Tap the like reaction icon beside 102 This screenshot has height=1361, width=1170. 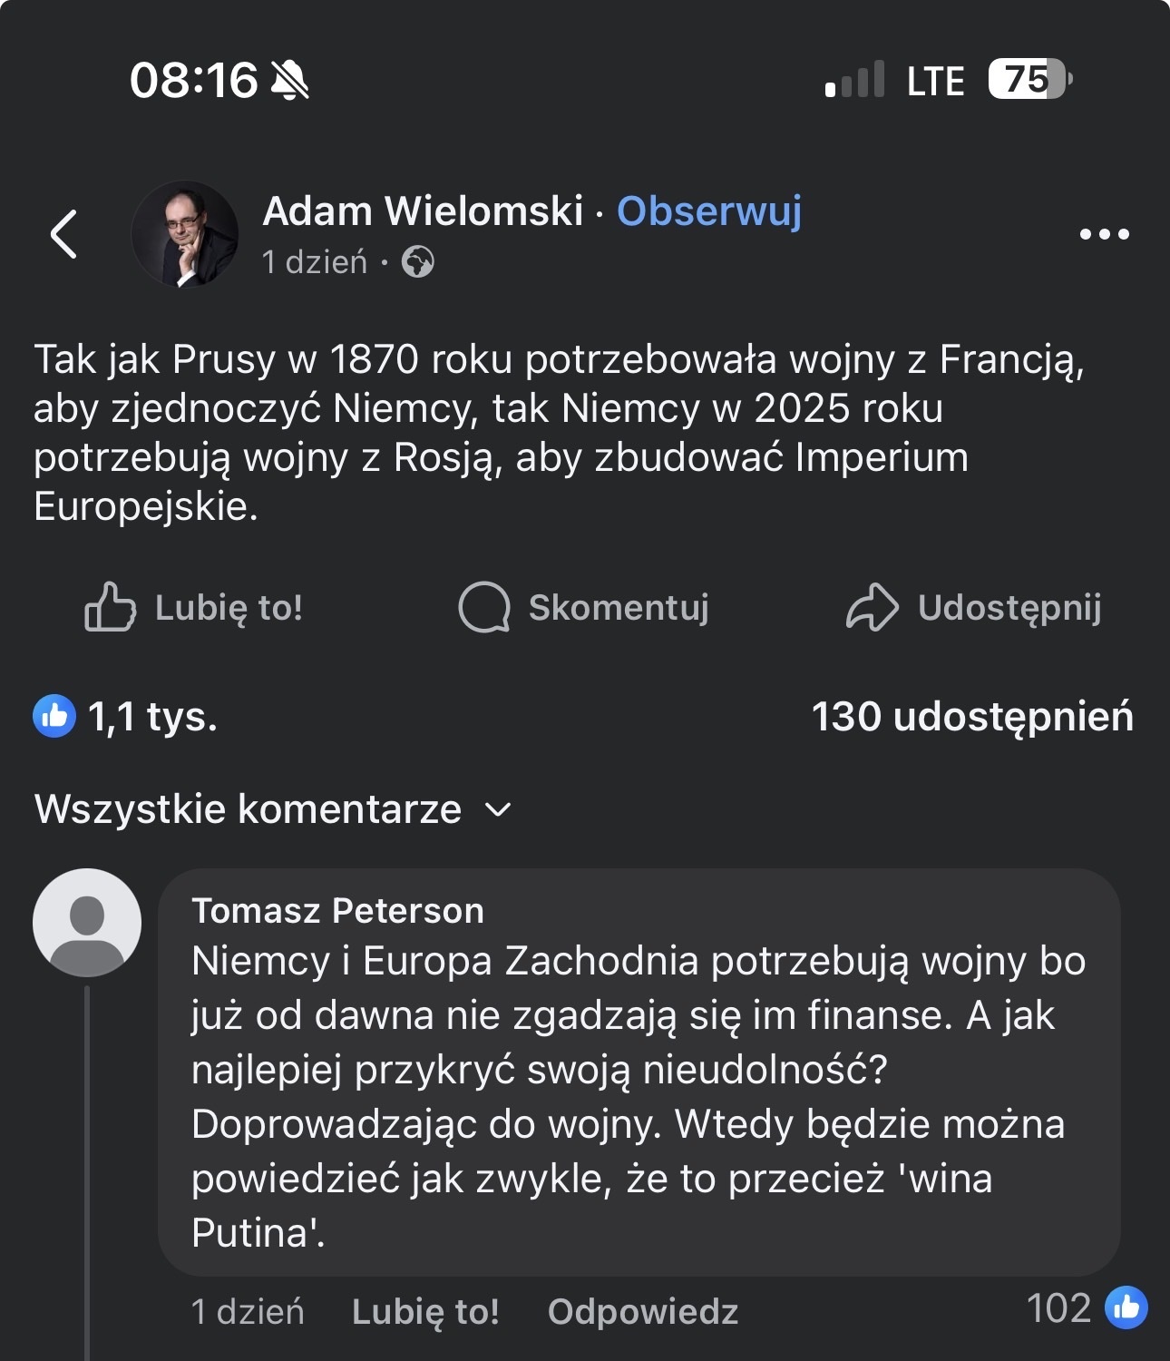pos(1126,1307)
